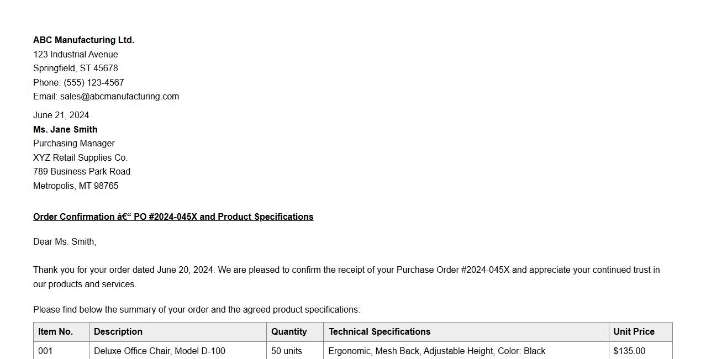The width and height of the screenshot is (706, 359).
Task: Click the 50 units quantity cell
Action: click(287, 351)
